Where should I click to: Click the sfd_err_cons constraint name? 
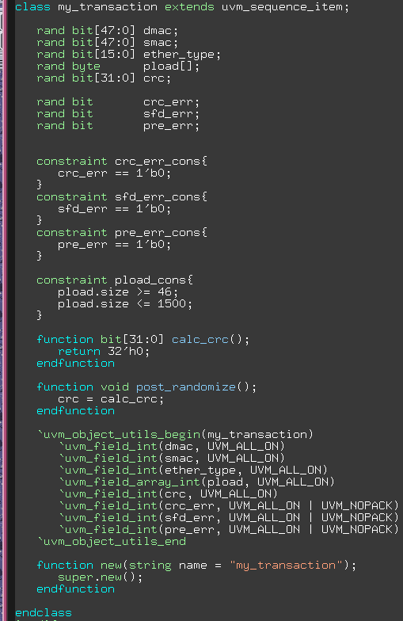pyautogui.click(x=157, y=196)
